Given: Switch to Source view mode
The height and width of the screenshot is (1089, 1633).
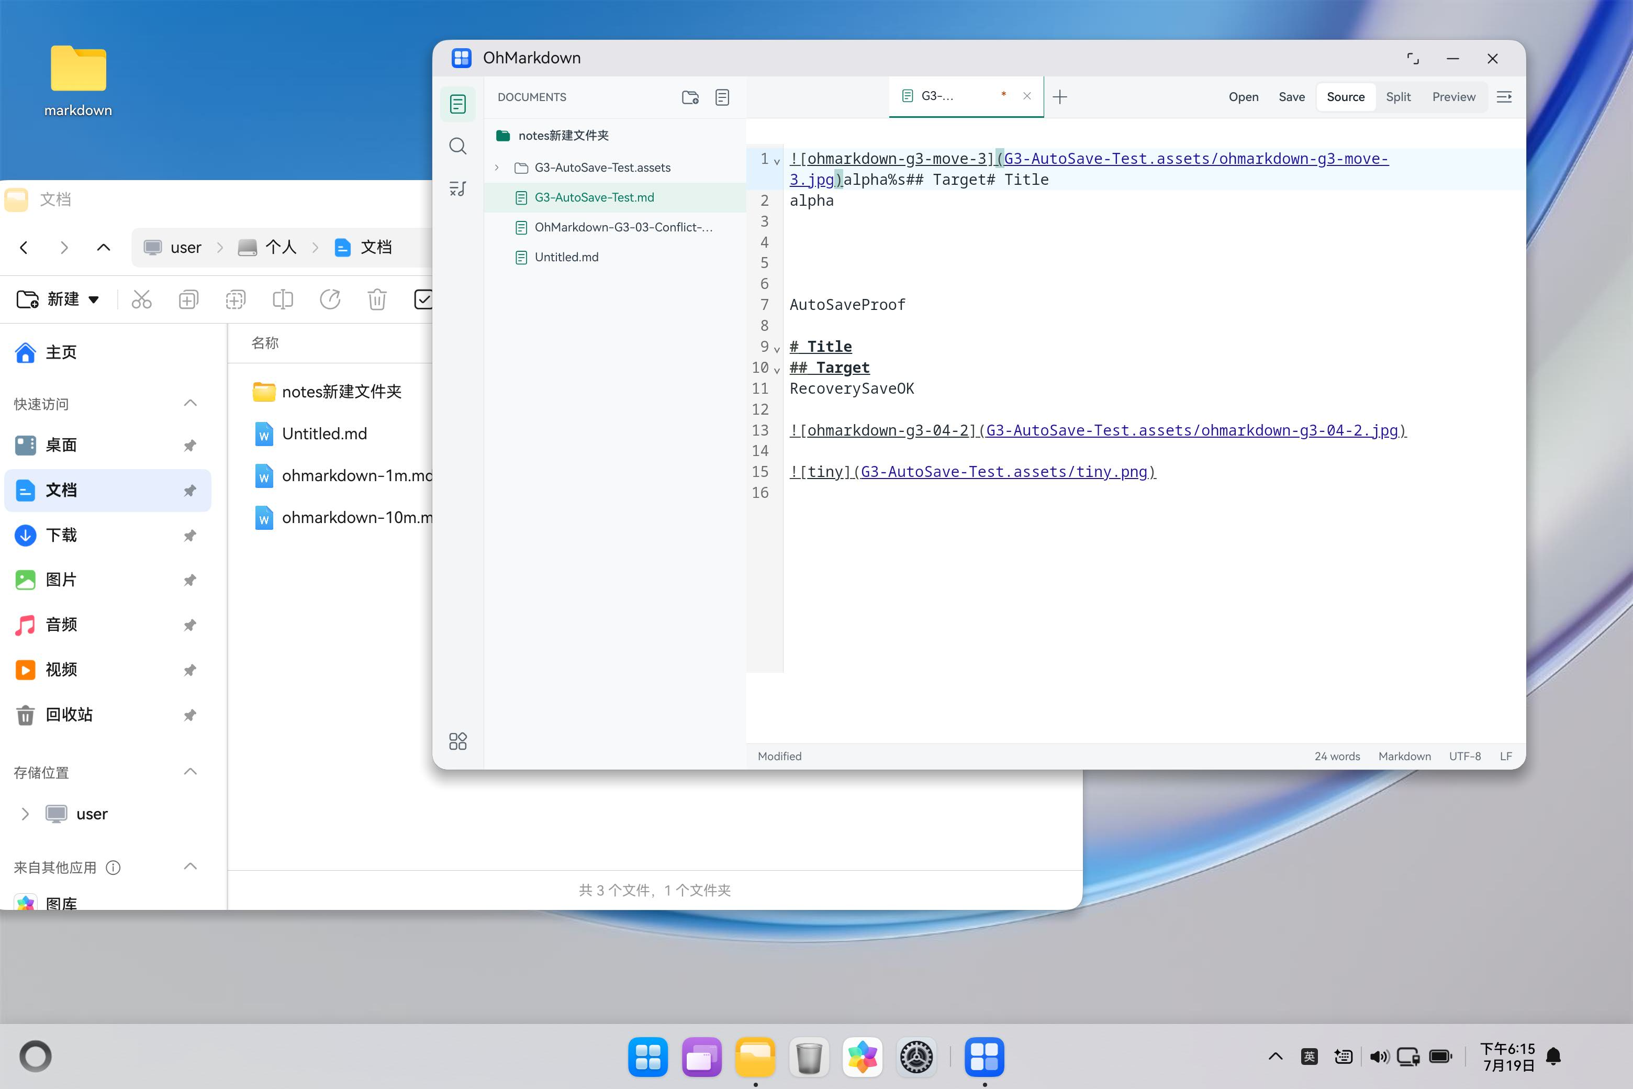Looking at the screenshot, I should tap(1346, 97).
